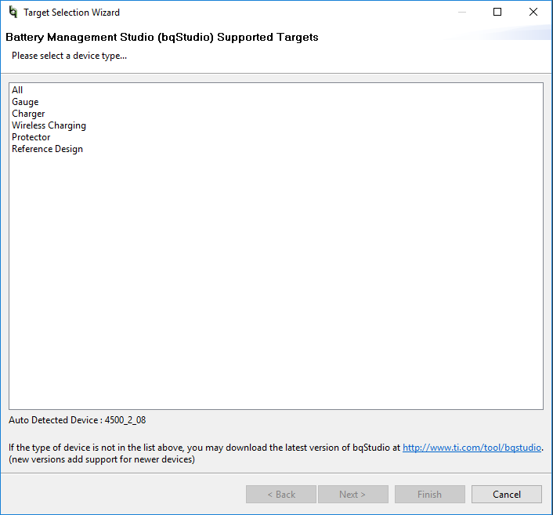Close the Target Selection Wizard window
Screen dimensions: 553x515
533,12
